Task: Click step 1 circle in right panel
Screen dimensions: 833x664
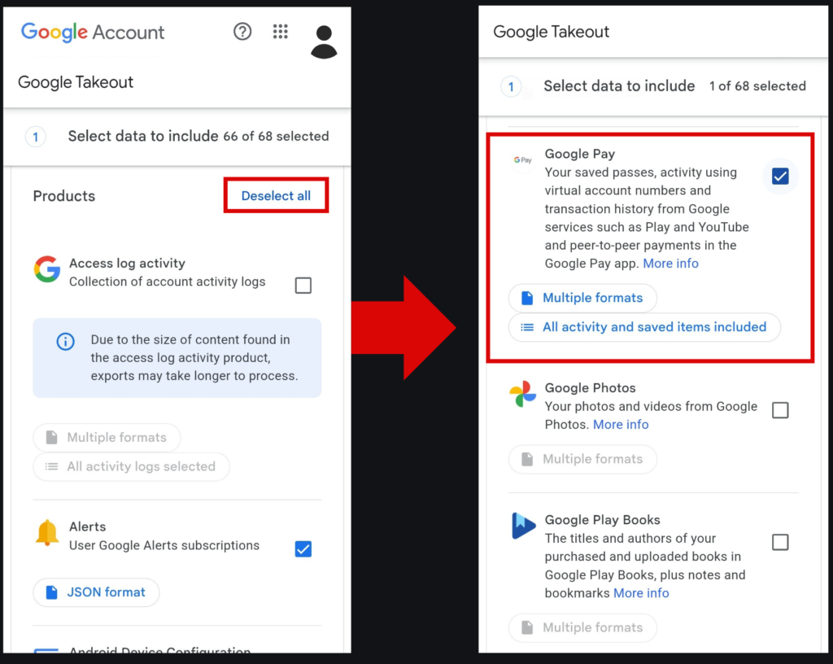Action: [511, 86]
